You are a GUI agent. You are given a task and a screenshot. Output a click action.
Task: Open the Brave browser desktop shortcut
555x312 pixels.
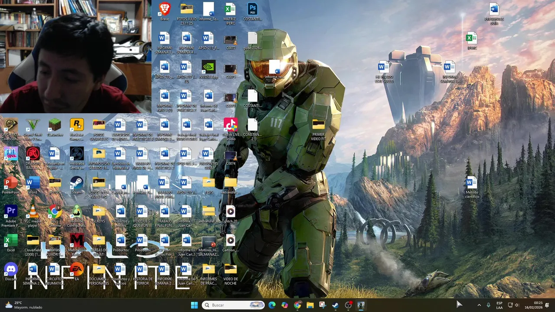(x=164, y=12)
